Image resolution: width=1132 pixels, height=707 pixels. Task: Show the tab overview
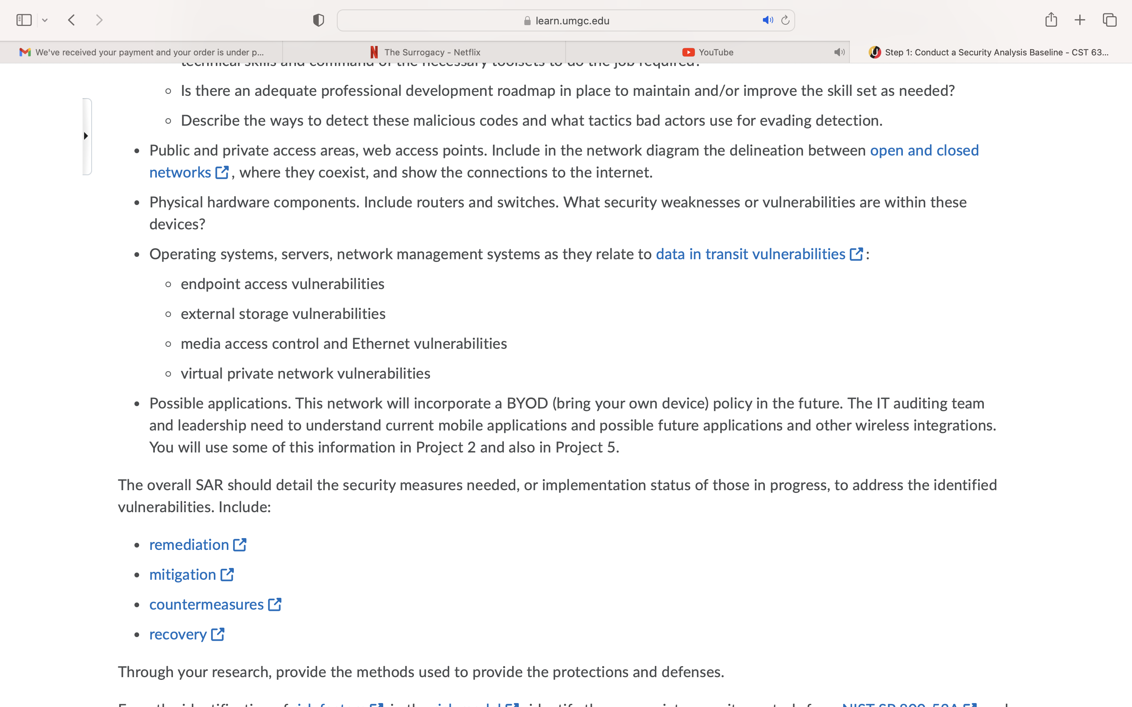click(x=1110, y=20)
